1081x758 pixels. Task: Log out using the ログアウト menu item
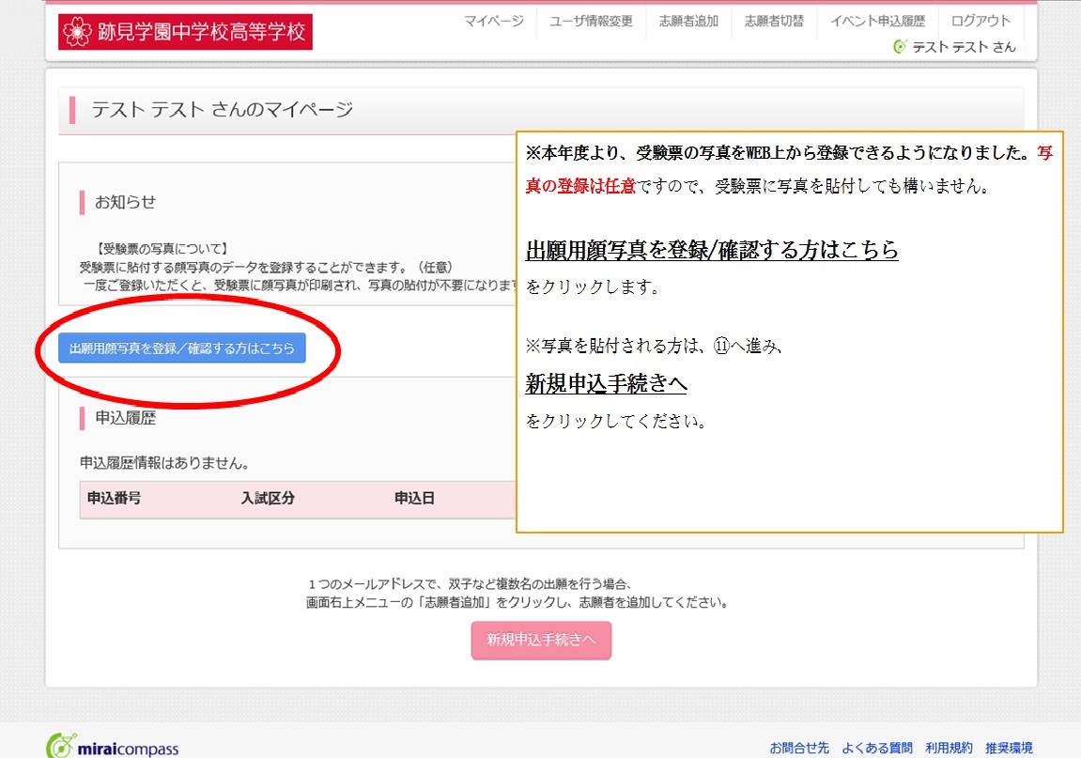tap(981, 22)
